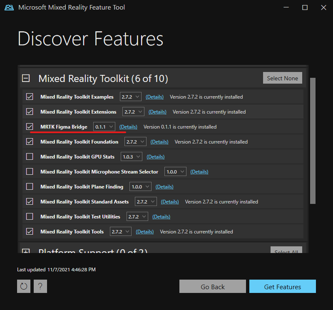Open Details link for Test Utilities
This screenshot has height=310, width=333.
pos(162,216)
